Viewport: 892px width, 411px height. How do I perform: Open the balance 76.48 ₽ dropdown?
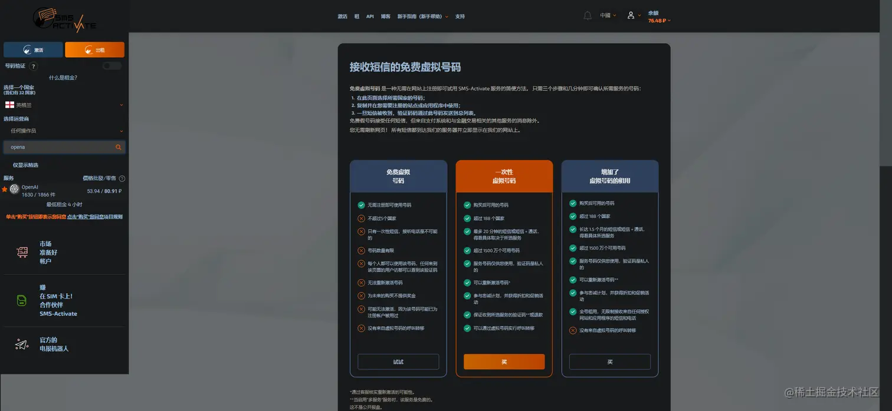click(659, 21)
